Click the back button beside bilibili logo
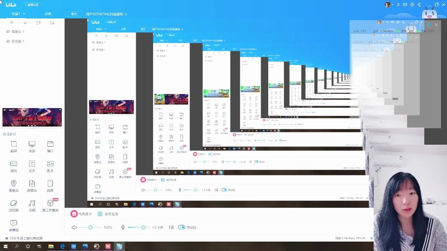 tap(32, 5)
